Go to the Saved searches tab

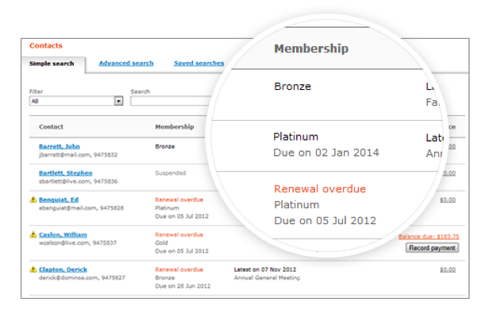[x=199, y=64]
